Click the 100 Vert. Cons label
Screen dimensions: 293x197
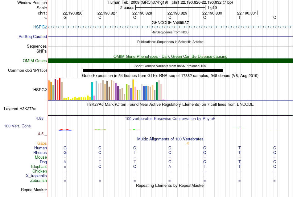coord(17,126)
